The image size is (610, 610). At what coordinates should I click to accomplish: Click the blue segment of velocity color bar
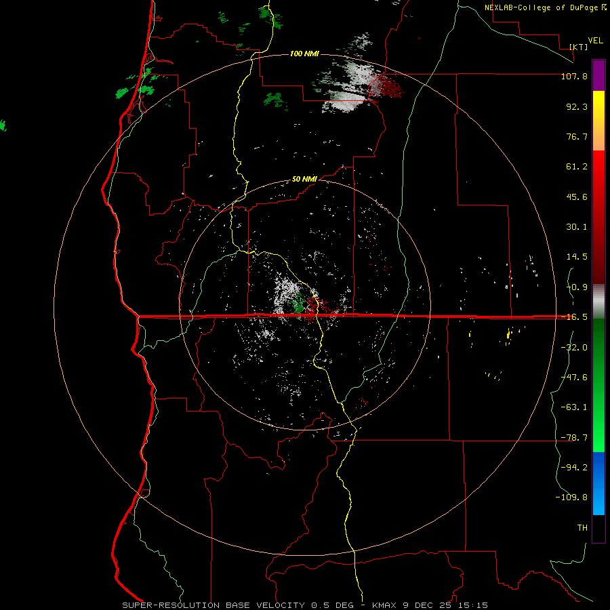[x=598, y=483]
